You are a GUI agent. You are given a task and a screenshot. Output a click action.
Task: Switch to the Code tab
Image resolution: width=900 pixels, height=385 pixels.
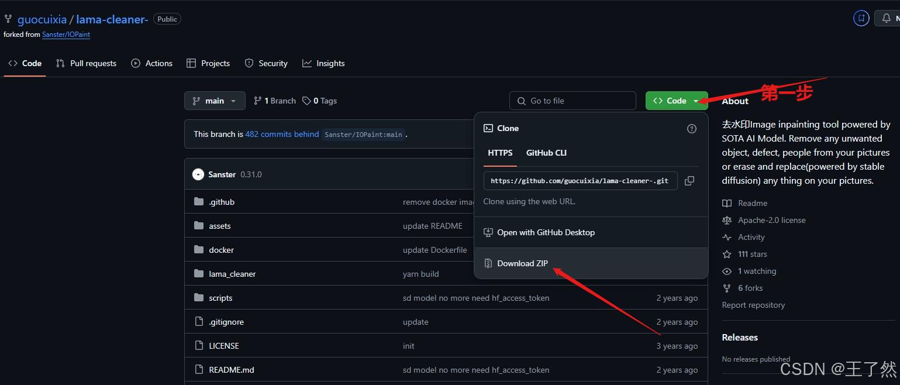pyautogui.click(x=25, y=63)
